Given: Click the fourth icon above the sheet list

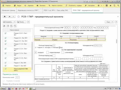Looking at the screenshot, I should (x=15, y=26).
